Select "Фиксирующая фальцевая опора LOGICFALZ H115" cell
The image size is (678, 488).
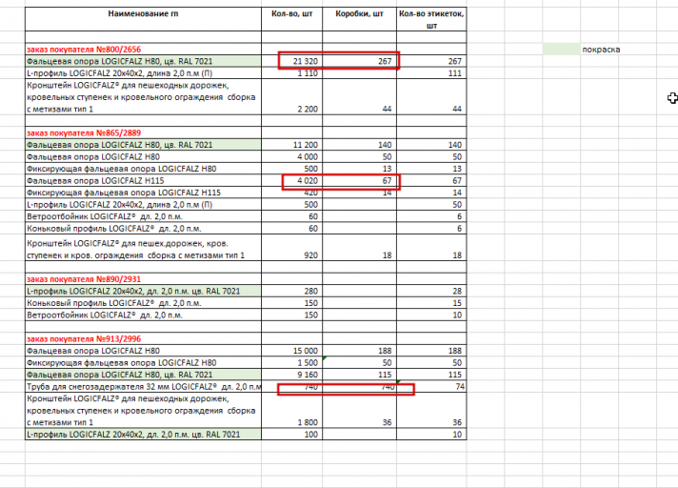pos(143,193)
